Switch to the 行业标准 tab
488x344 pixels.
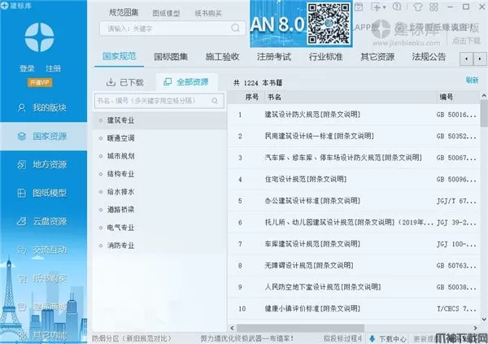pos(325,57)
